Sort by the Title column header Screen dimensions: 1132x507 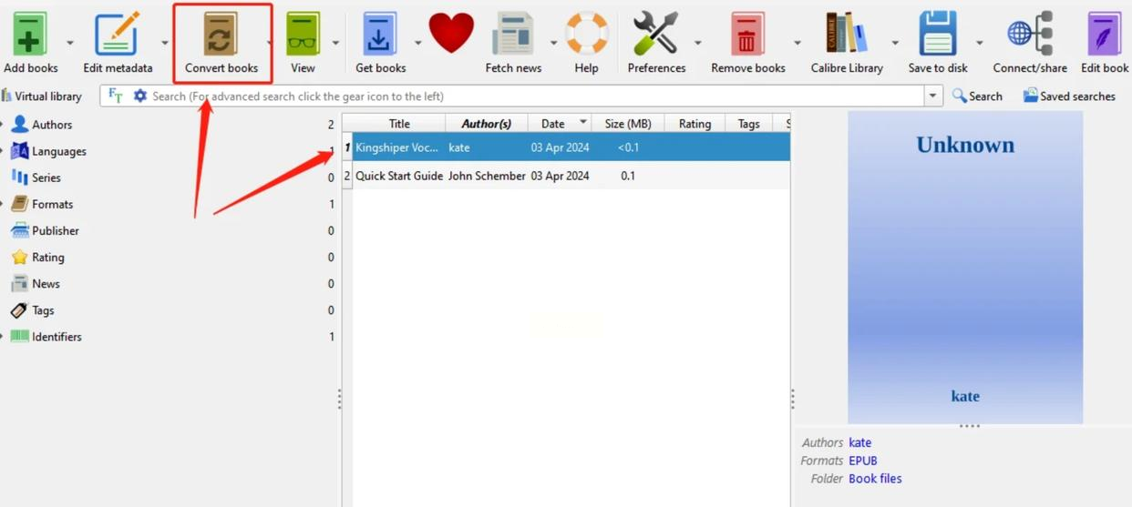pos(399,124)
